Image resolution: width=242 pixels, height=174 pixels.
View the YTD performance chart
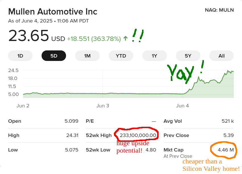pos(121,56)
